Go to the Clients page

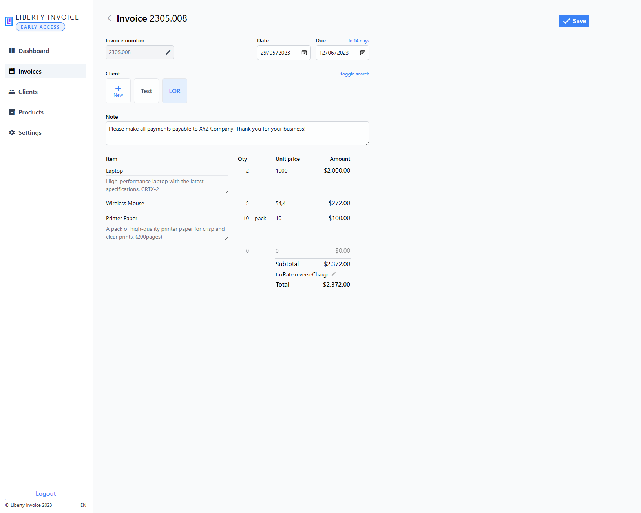[28, 92]
